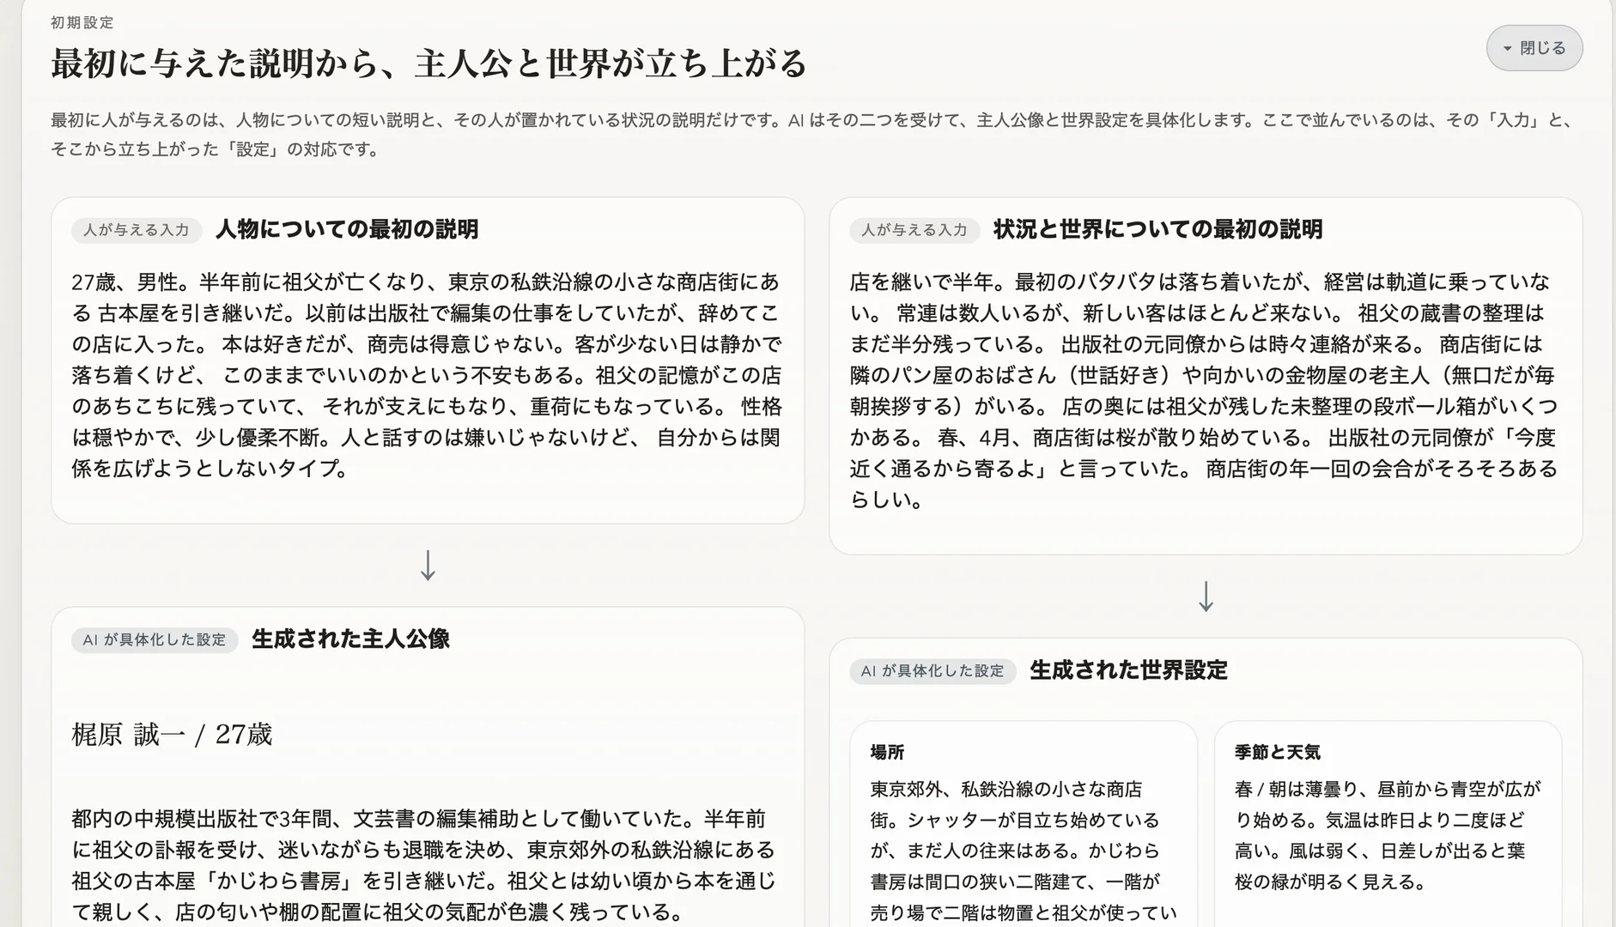Click 人が与える入力 badge beside 人物についての最初の説明

137,230
